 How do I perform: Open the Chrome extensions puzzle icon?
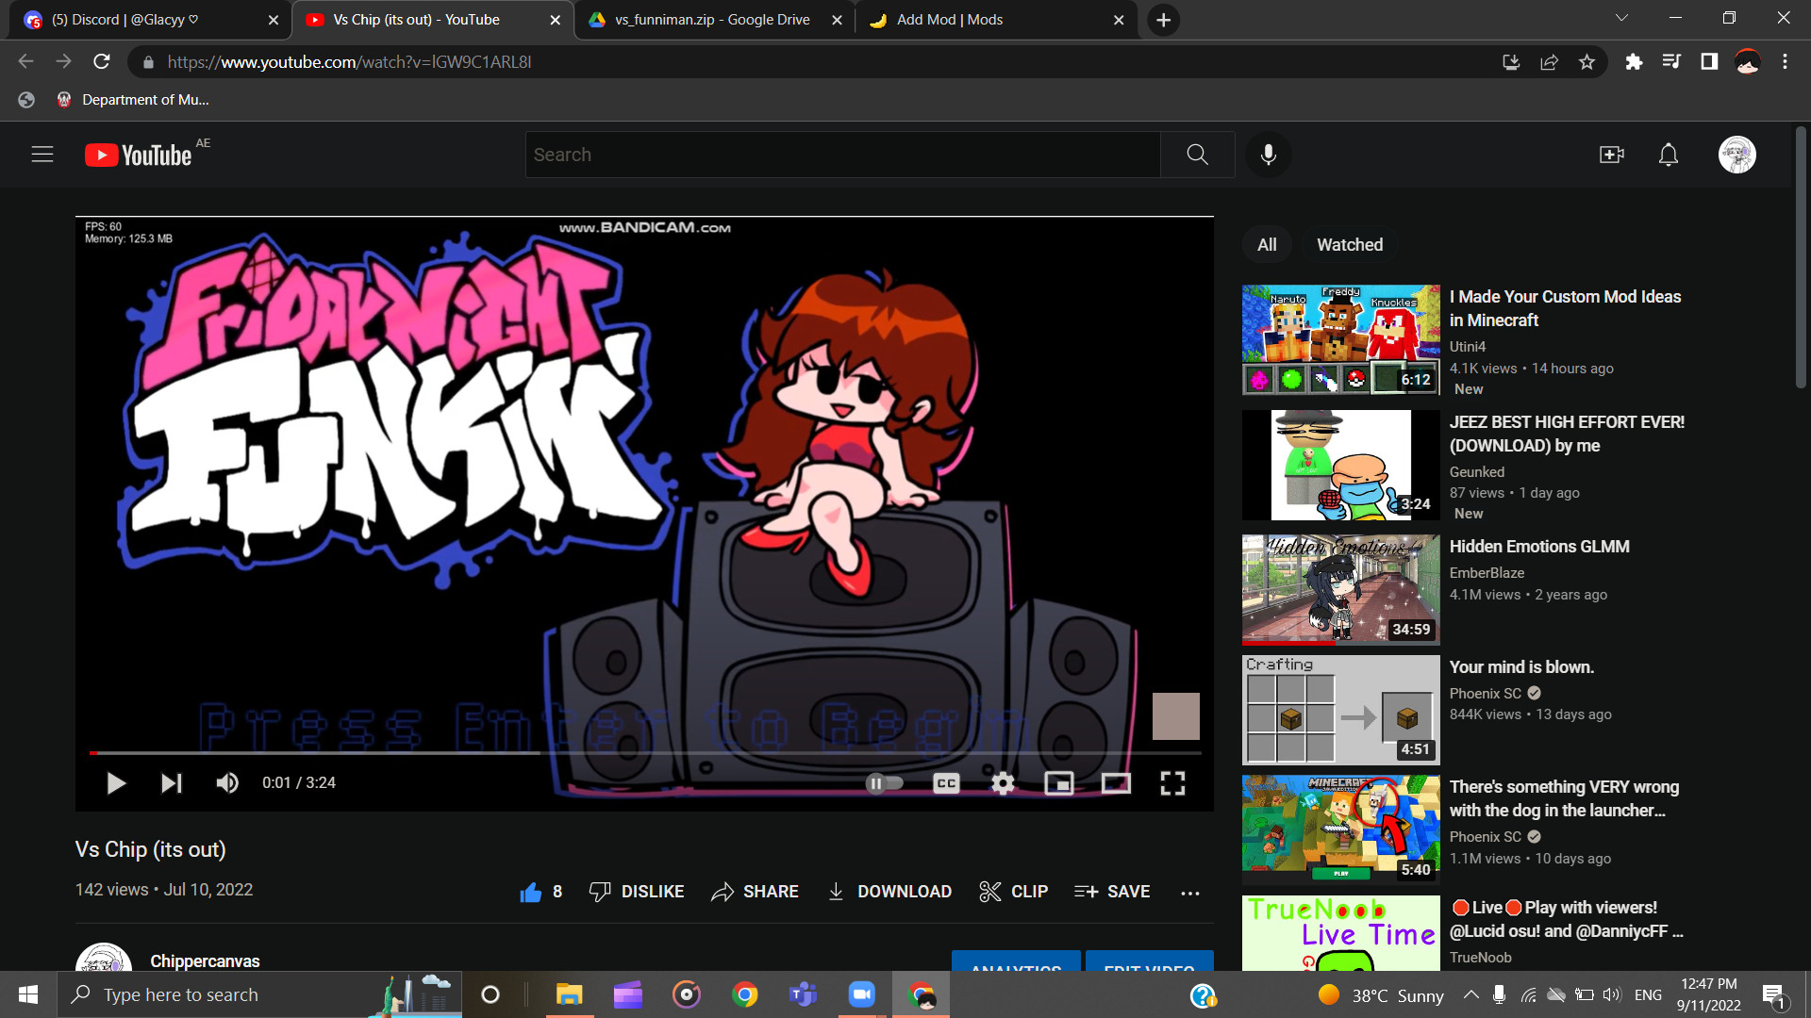[x=1634, y=62]
